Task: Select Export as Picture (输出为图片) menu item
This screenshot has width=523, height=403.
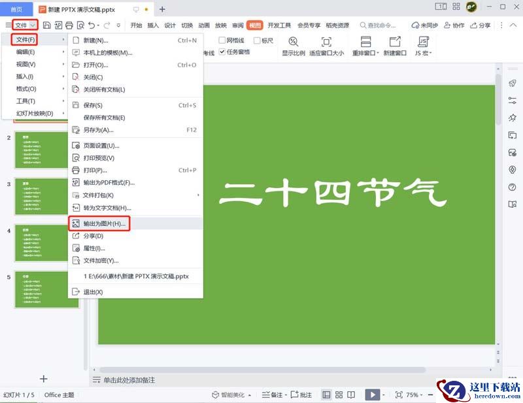Action: [105, 224]
